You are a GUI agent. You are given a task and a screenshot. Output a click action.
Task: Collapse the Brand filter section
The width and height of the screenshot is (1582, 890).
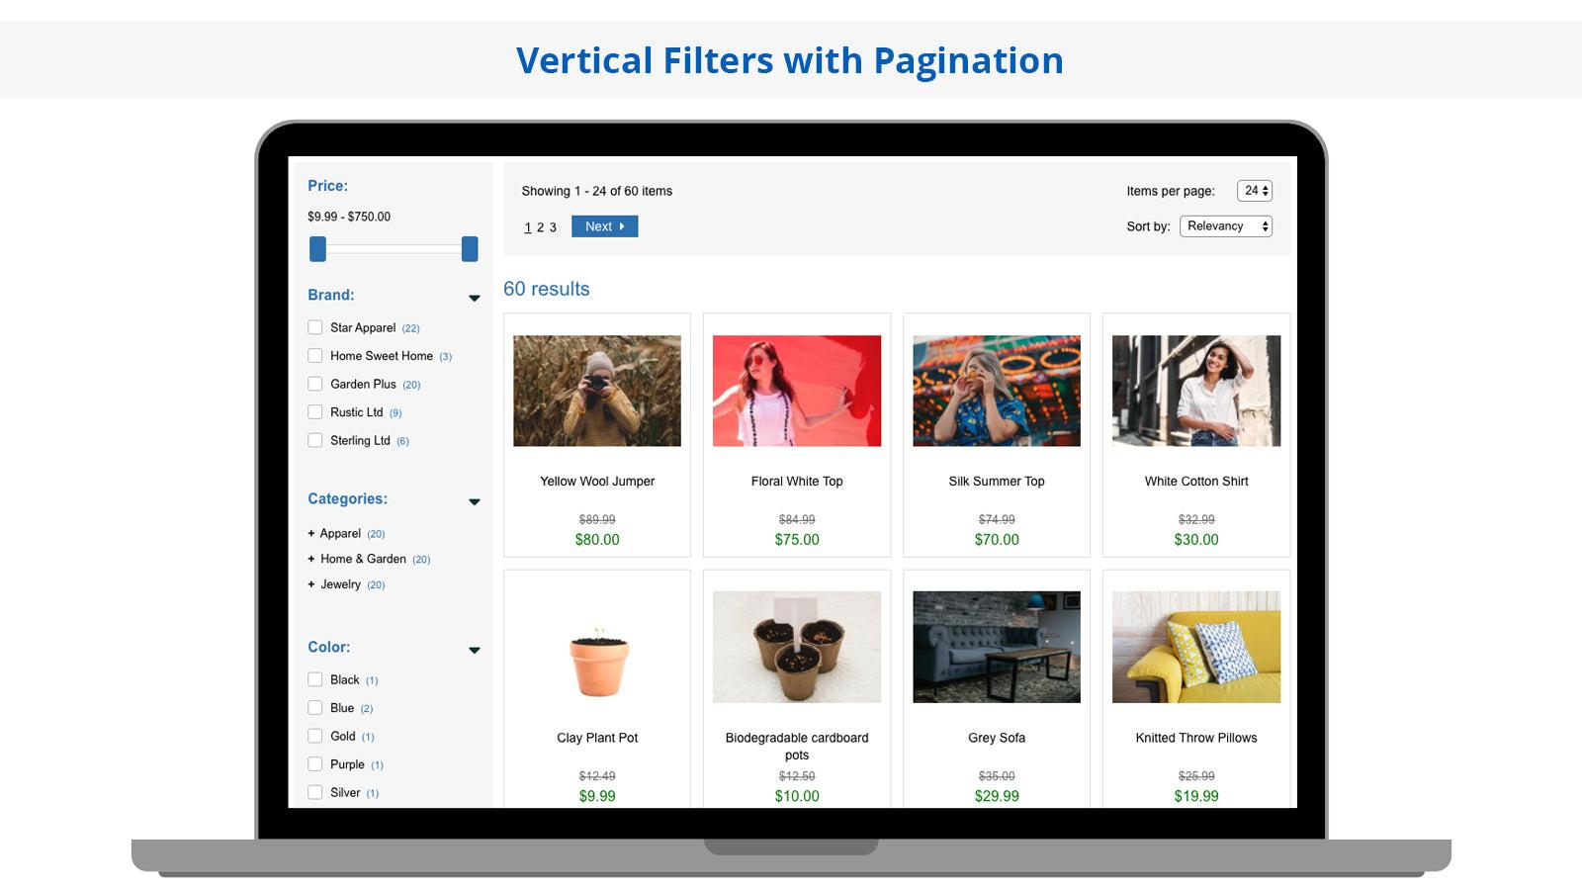click(x=476, y=298)
